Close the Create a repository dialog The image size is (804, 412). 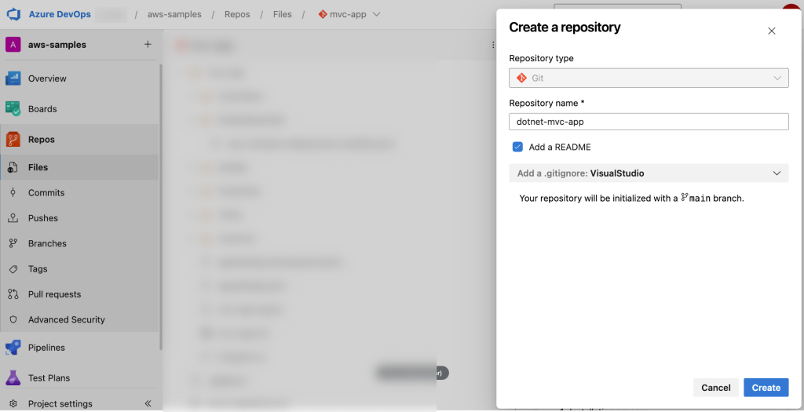tap(771, 31)
